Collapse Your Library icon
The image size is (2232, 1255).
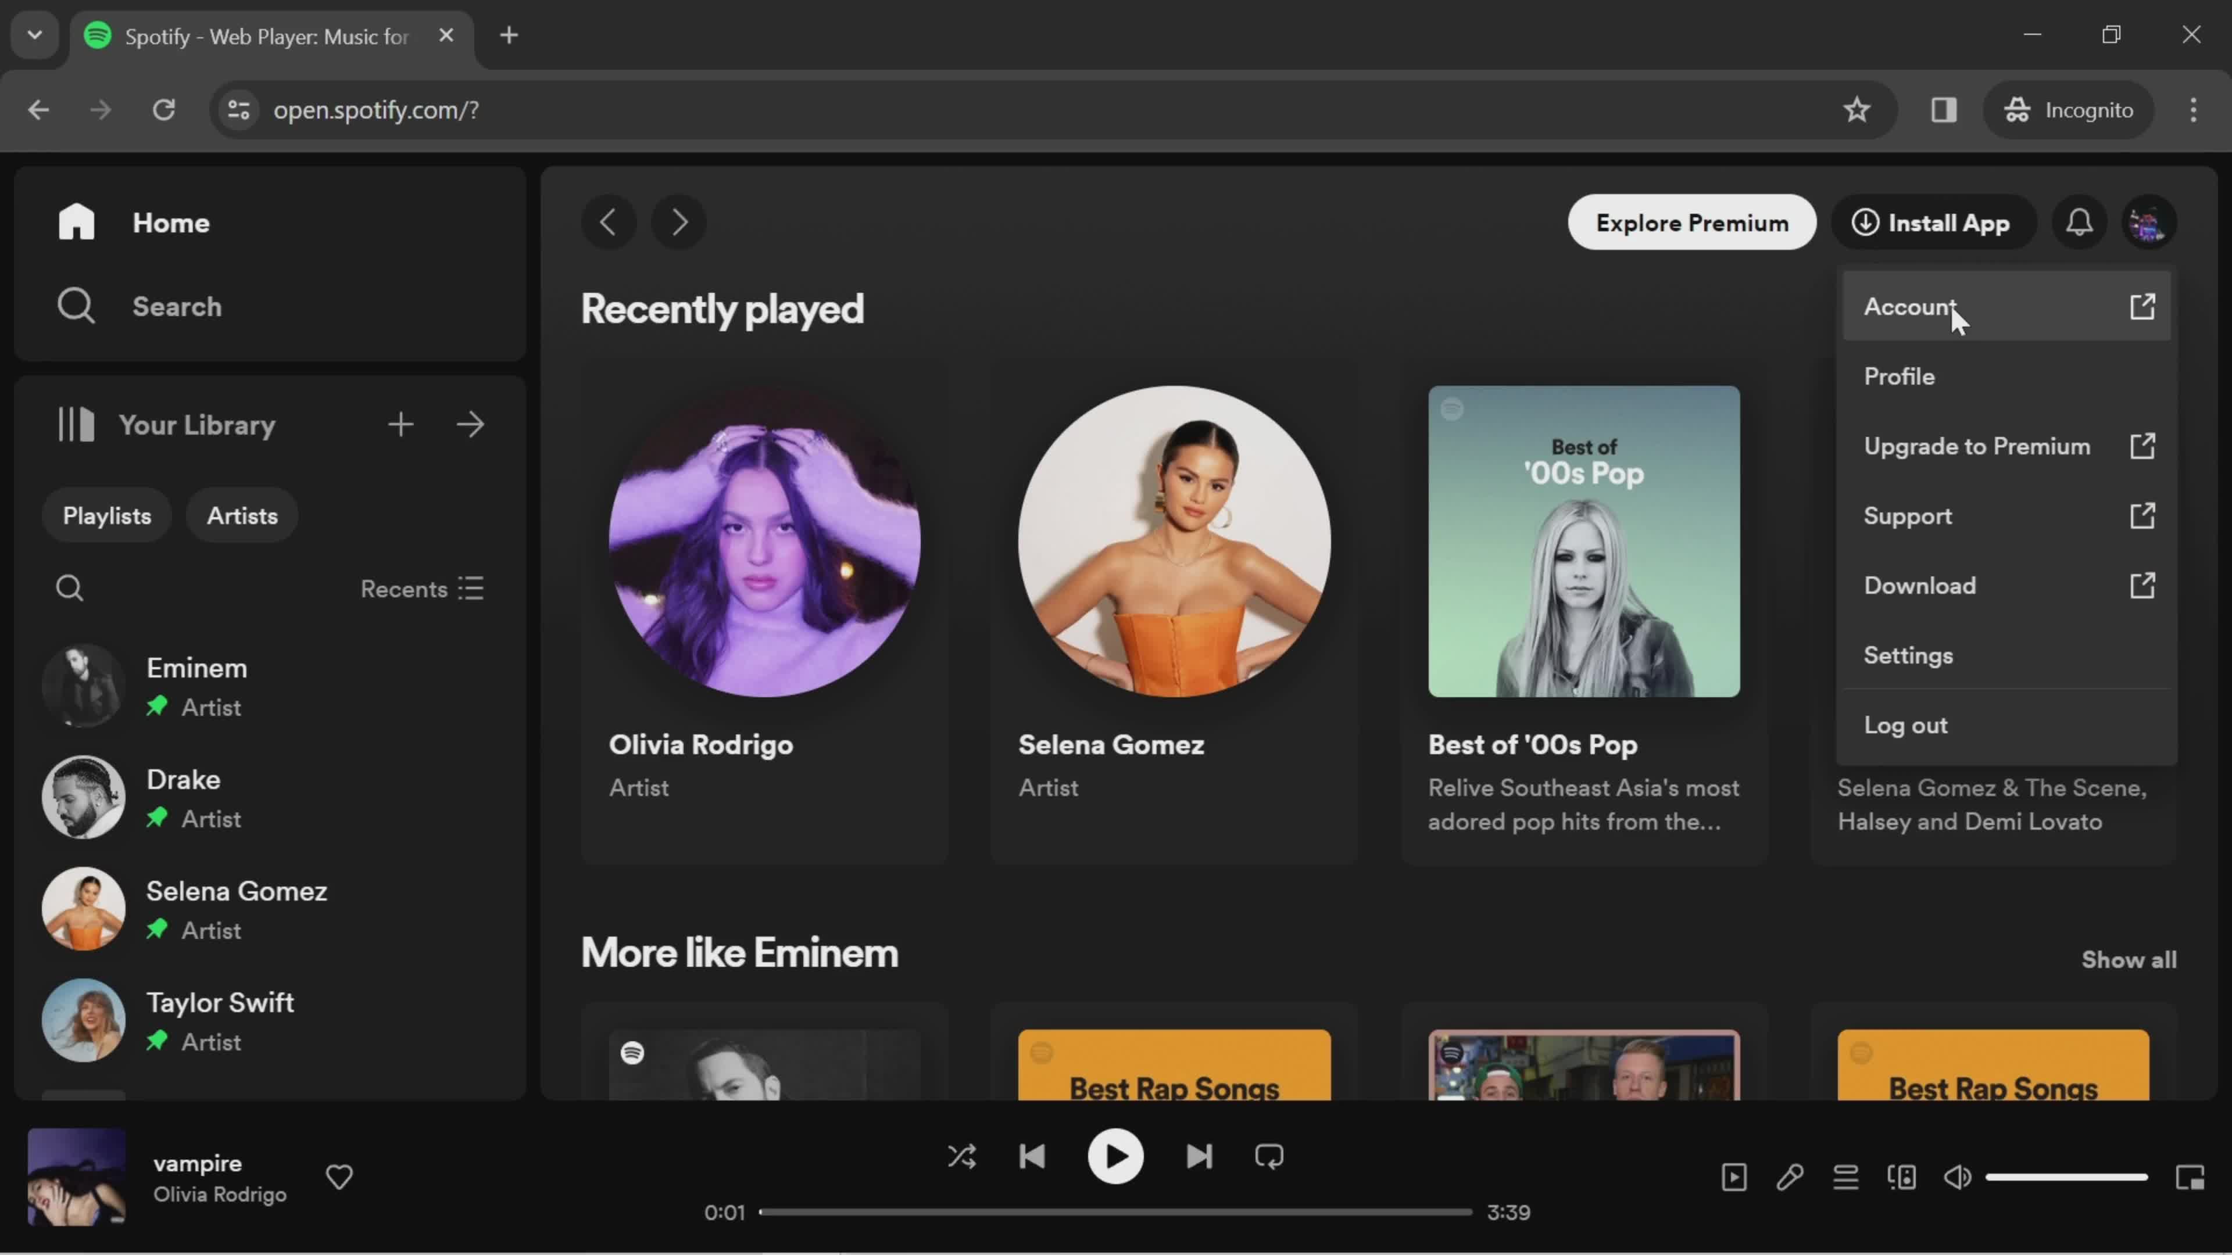click(76, 424)
